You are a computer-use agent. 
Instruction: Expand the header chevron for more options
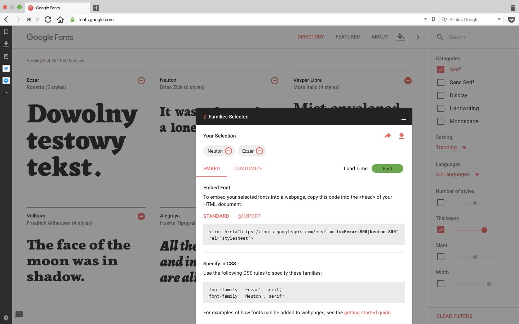pyautogui.click(x=418, y=37)
